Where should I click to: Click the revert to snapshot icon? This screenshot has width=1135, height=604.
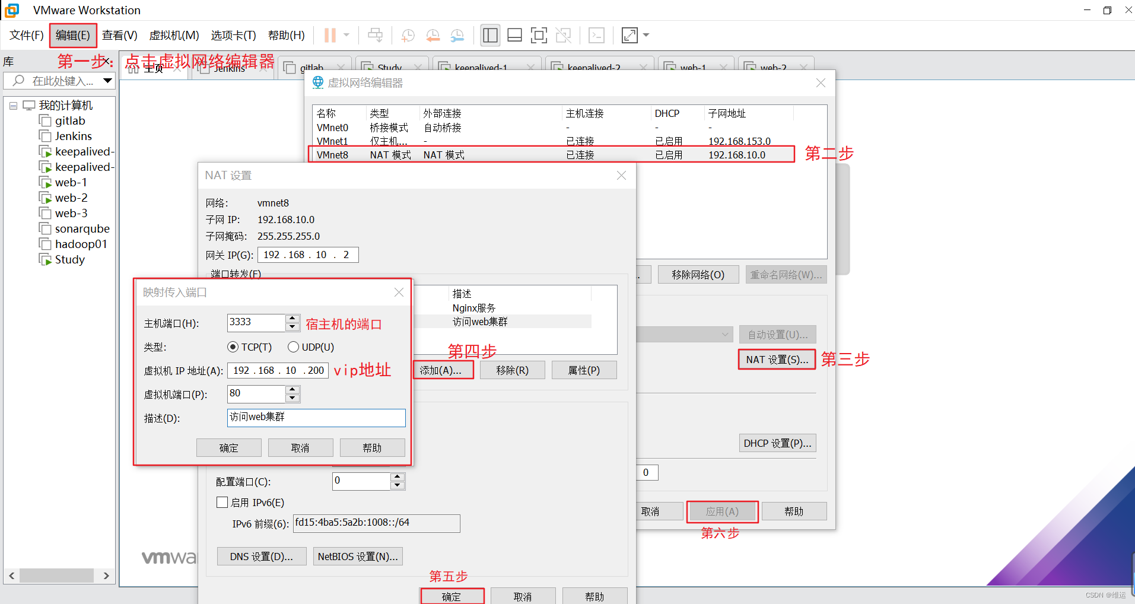click(x=433, y=36)
